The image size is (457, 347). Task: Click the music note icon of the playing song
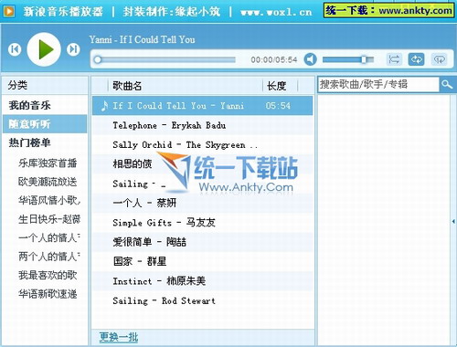click(x=104, y=106)
